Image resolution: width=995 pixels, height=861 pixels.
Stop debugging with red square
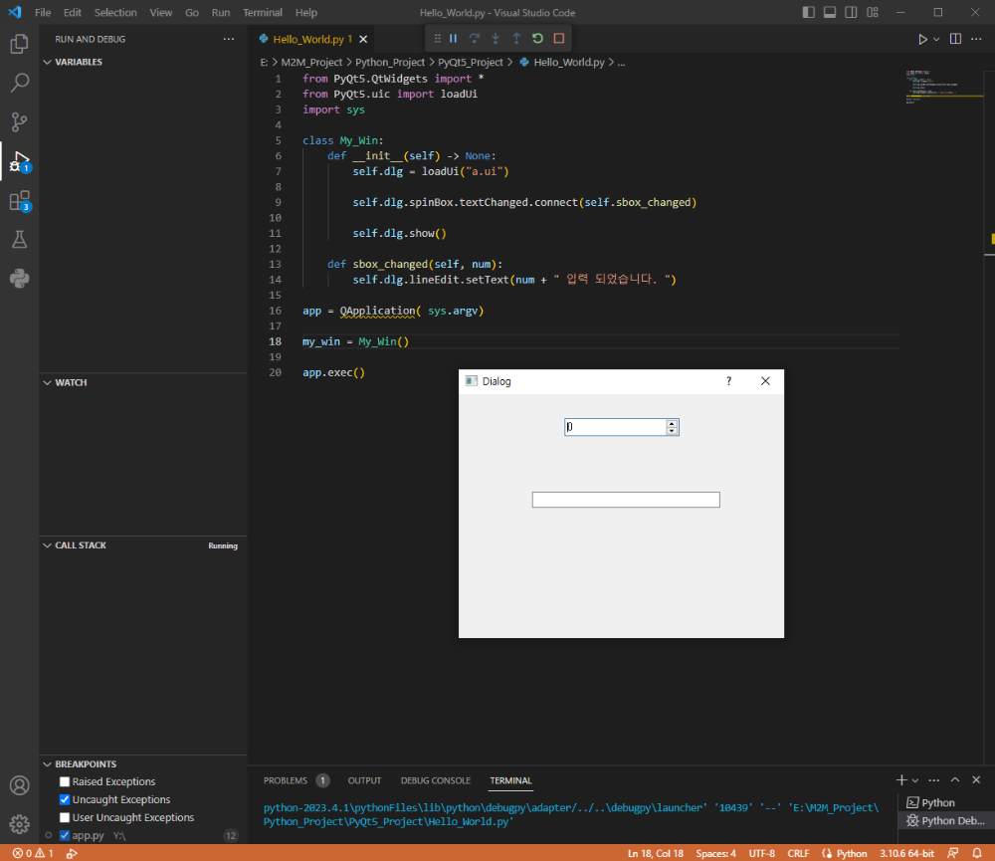559,38
